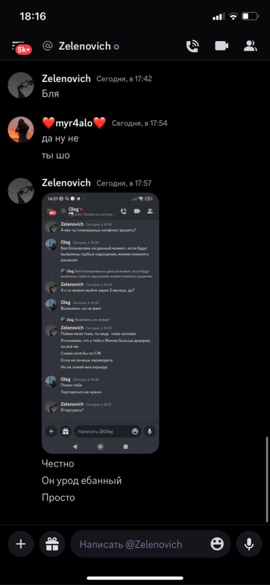Open the gift icon in message bar

point(52,544)
